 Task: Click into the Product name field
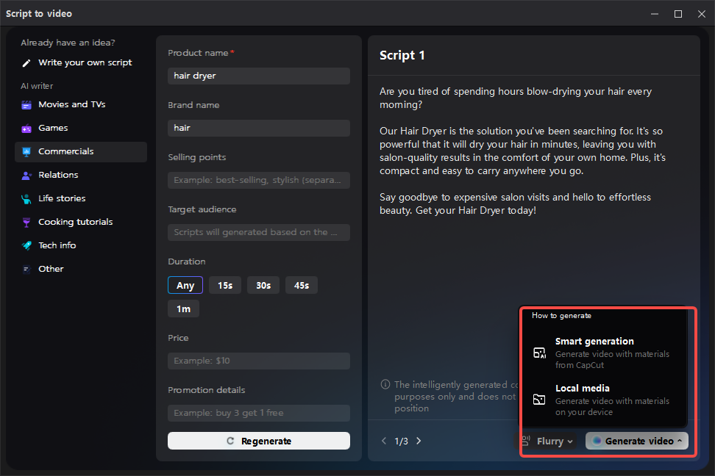[x=258, y=76]
